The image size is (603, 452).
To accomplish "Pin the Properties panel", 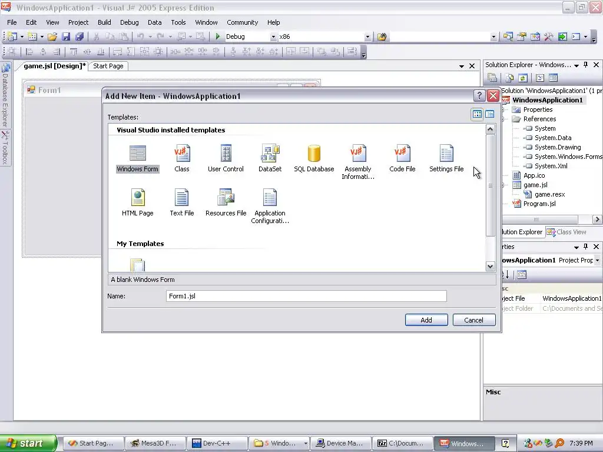I will point(586,247).
